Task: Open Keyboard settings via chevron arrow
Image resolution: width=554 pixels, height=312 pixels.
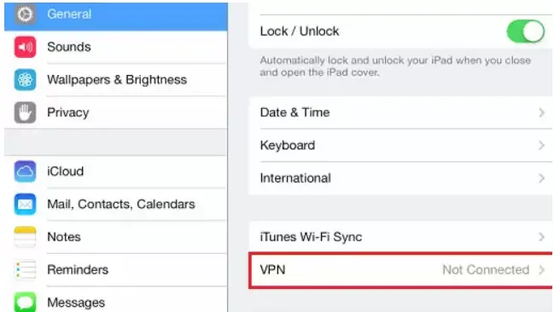Action: pos(542,146)
